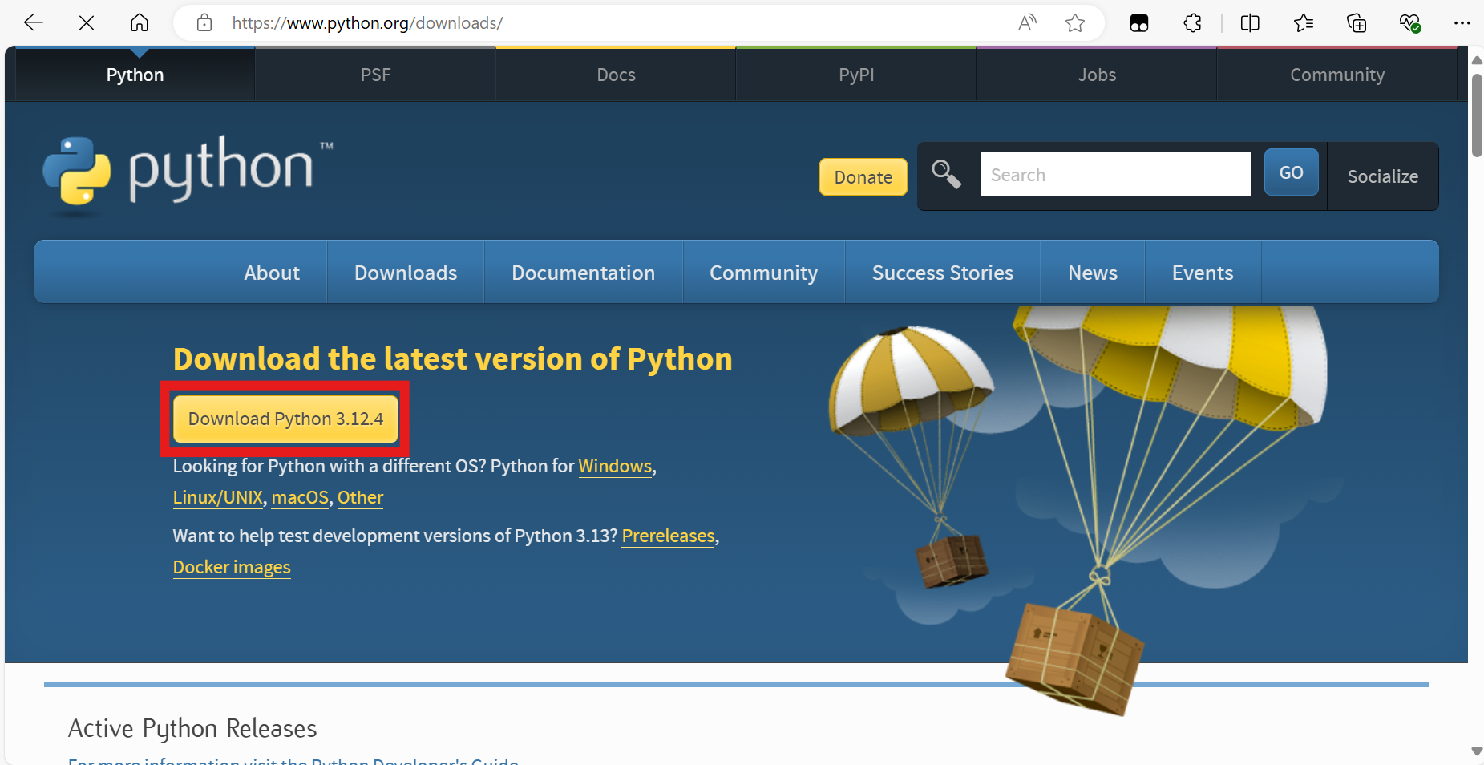Open the browser home page icon
This screenshot has height=765, width=1484.
(x=140, y=23)
